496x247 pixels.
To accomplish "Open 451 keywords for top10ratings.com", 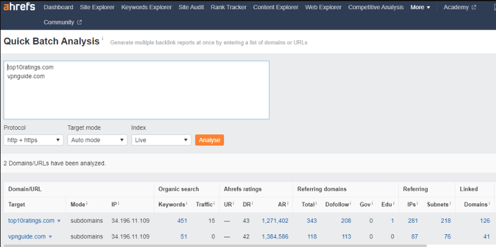I will point(182,221).
